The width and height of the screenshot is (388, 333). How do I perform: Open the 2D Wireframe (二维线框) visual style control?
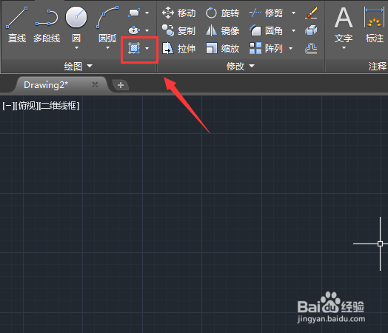59,106
